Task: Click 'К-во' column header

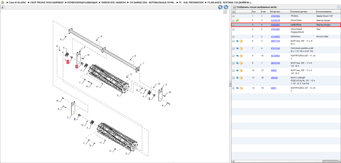Action: 265,12
